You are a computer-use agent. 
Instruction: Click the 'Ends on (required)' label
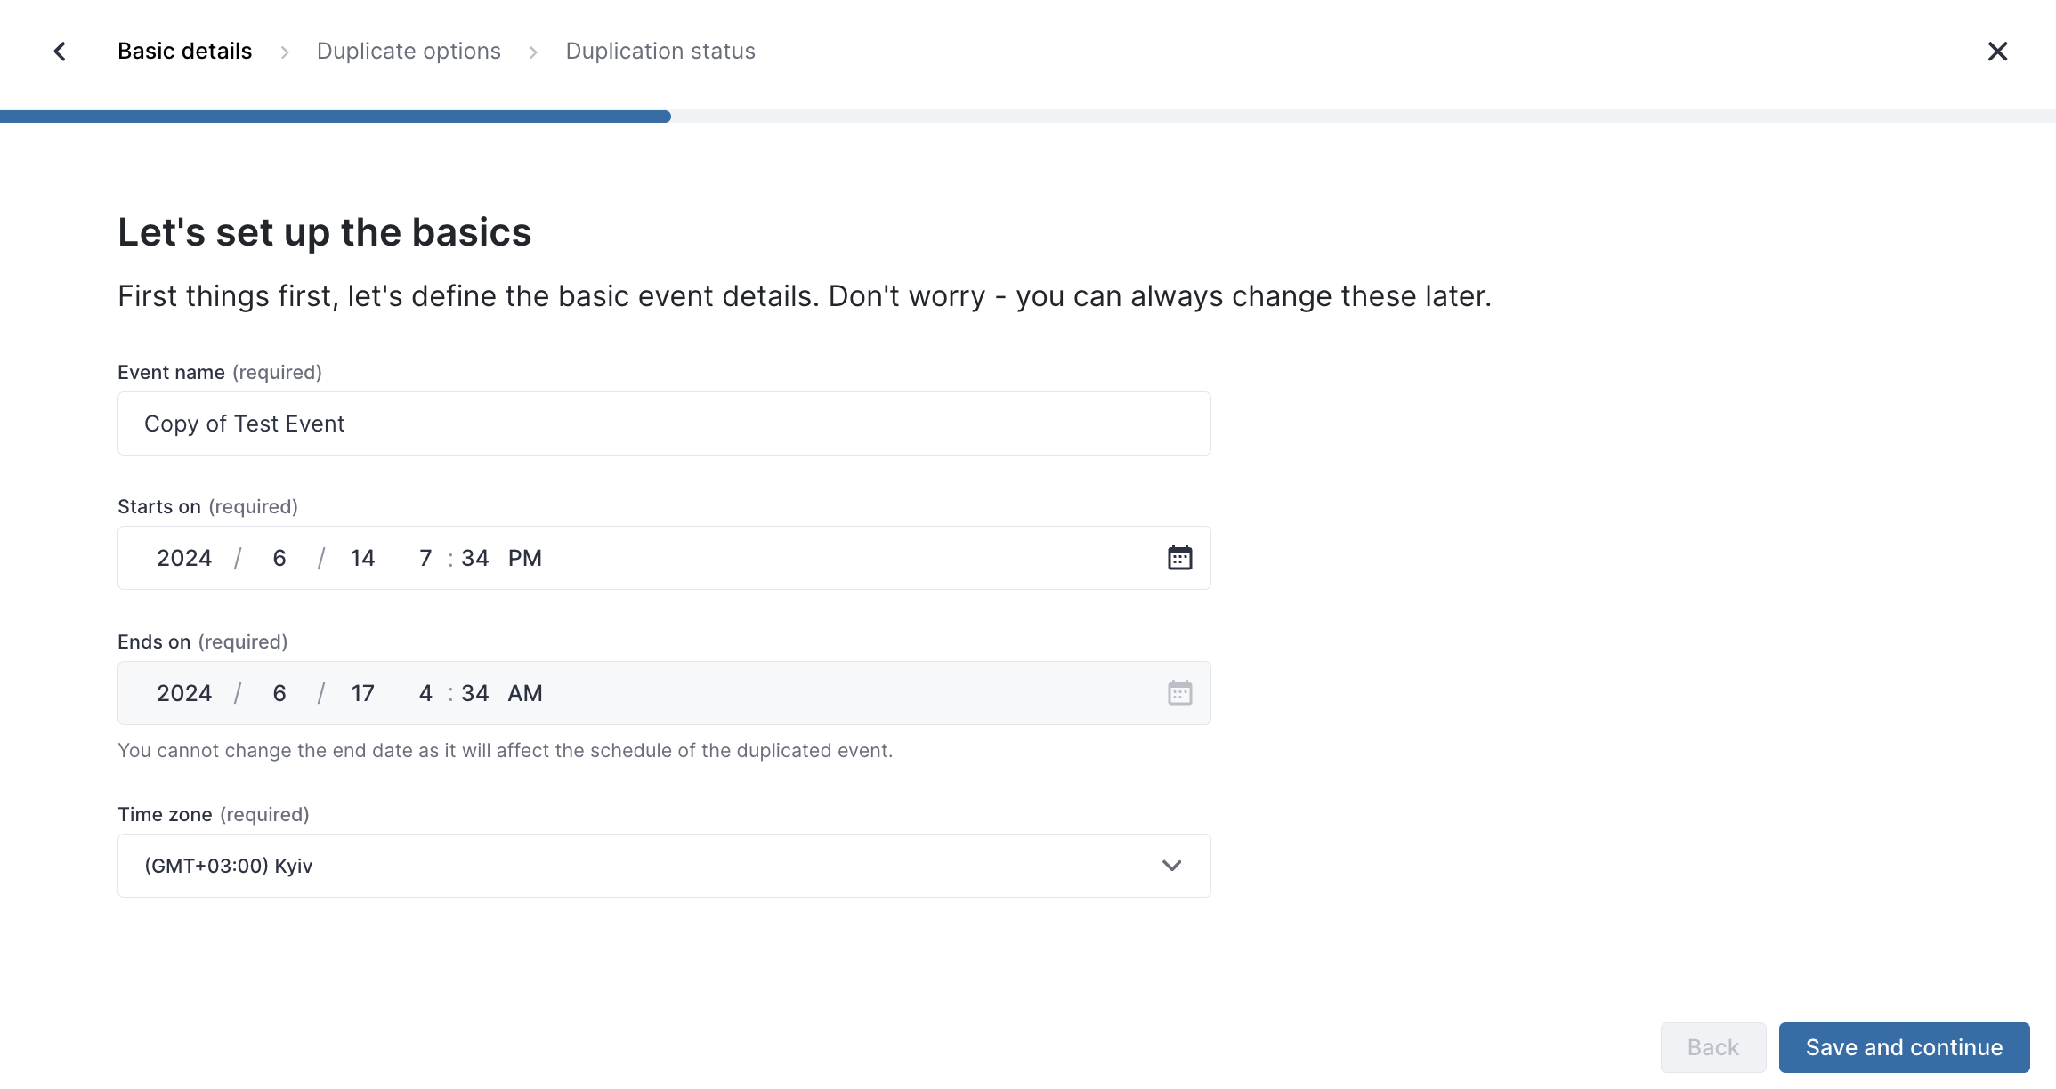[203, 641]
